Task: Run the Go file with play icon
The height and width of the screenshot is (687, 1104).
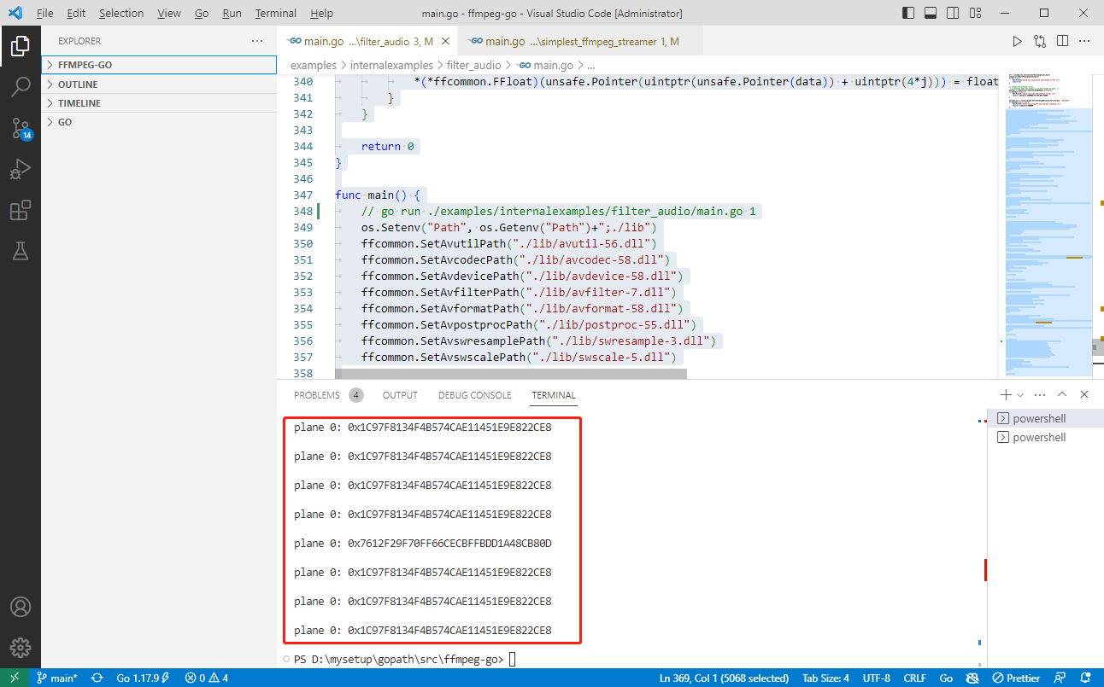Action: [x=1017, y=41]
